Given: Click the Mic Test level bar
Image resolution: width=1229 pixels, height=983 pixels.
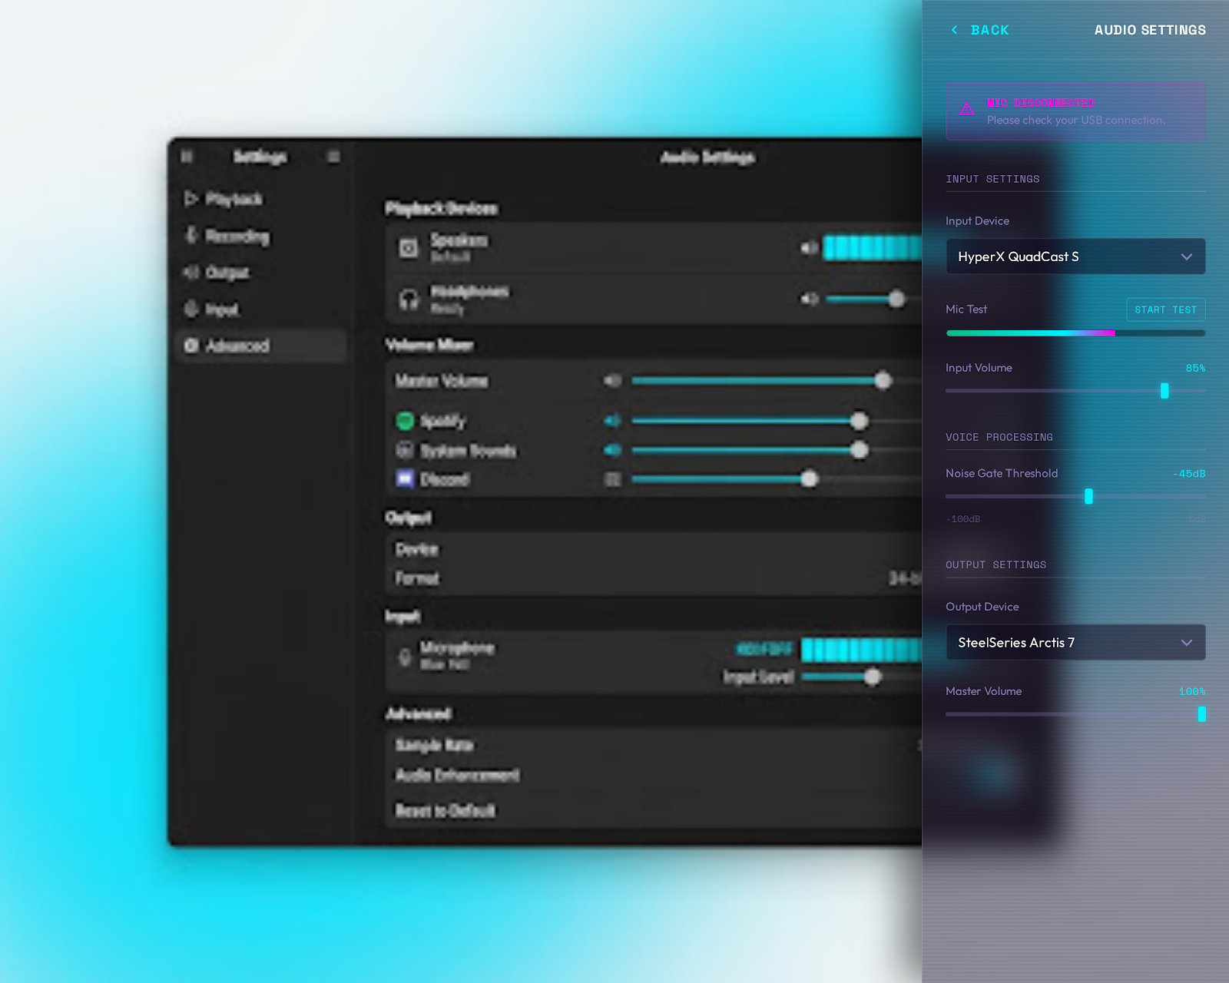Looking at the screenshot, I should click(1075, 333).
